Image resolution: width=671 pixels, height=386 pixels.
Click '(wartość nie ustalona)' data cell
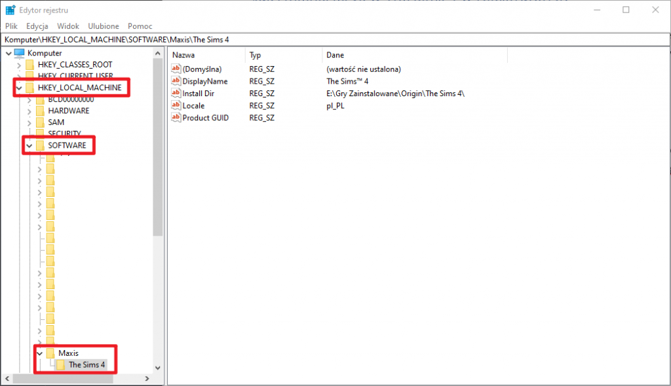pos(363,69)
